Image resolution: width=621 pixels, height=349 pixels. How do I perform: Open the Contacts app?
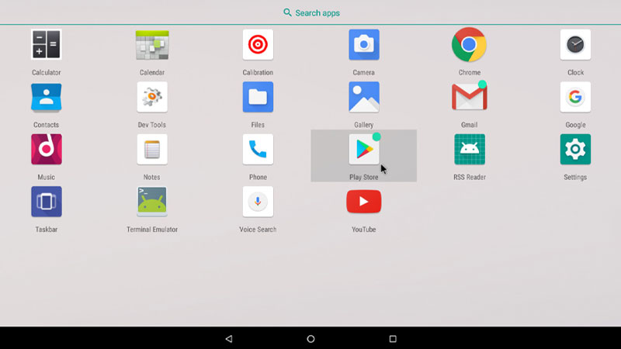[47, 97]
